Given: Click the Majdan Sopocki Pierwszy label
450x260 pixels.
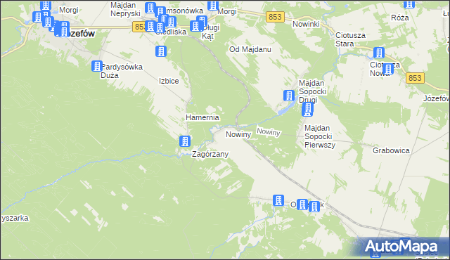Looking at the screenshot, I should coord(320,136).
